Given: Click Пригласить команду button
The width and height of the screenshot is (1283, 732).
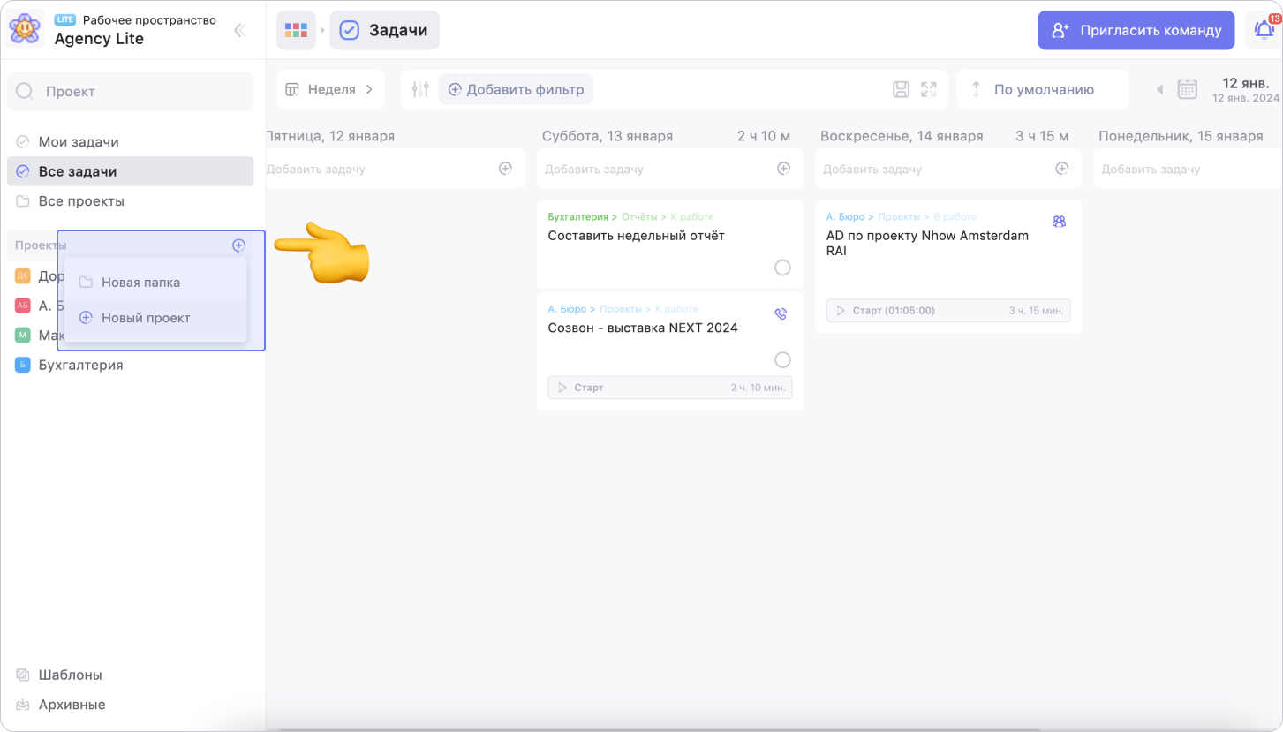Looking at the screenshot, I should [1136, 30].
